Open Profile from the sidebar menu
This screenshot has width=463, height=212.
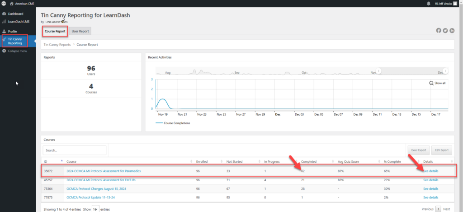(12, 31)
